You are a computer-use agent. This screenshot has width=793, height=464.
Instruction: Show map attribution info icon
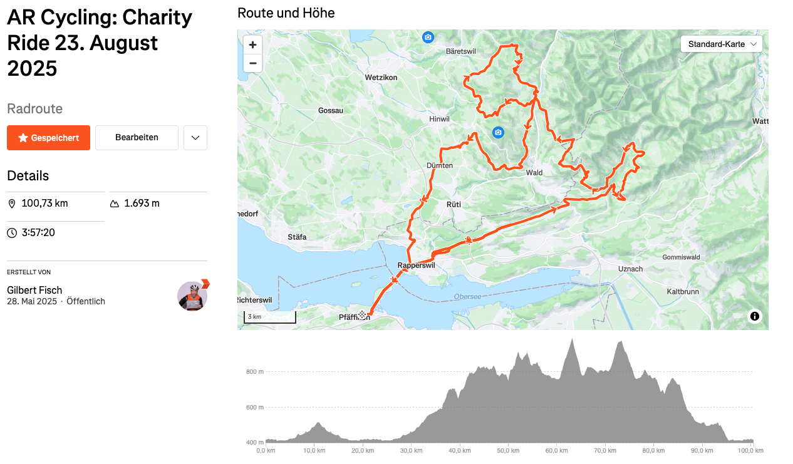tap(755, 316)
